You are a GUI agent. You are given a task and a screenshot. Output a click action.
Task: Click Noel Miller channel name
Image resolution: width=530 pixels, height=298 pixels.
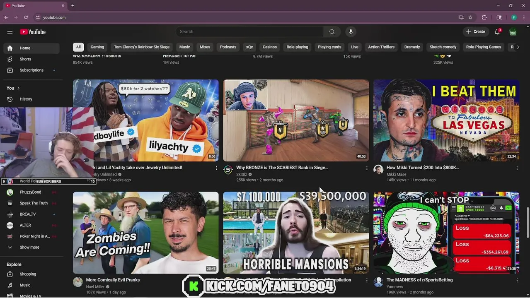pos(95,287)
